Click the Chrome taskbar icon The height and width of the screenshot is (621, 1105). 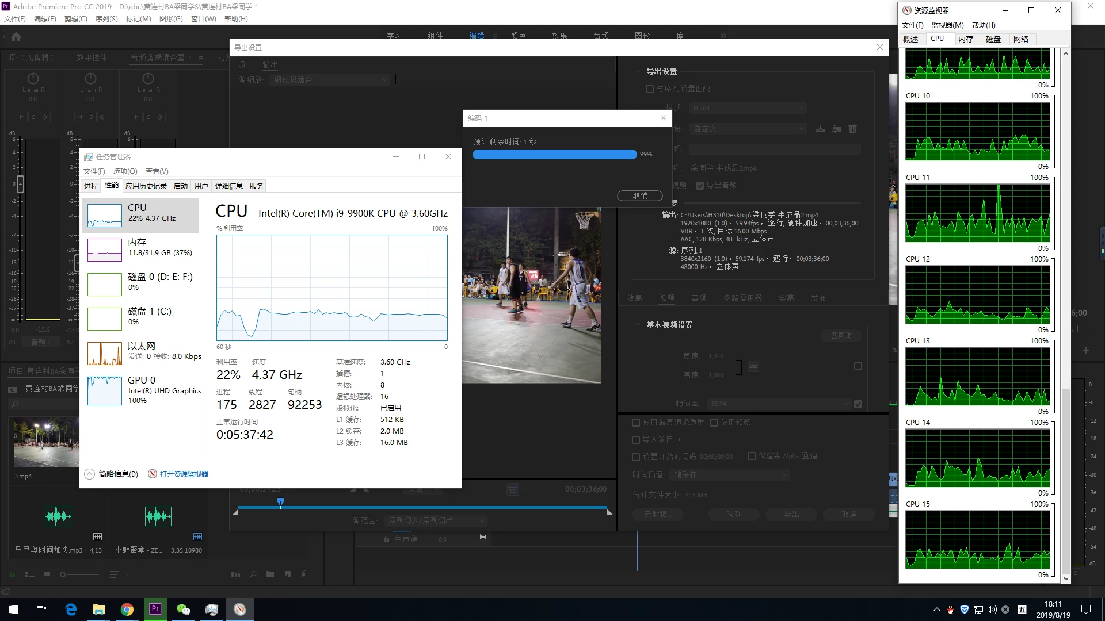click(x=127, y=609)
